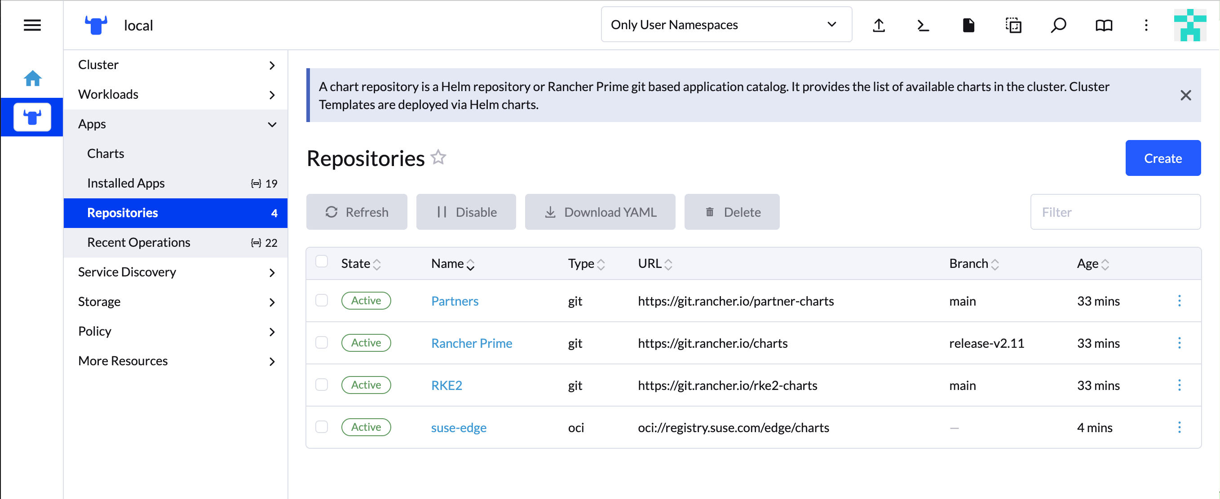Viewport: 1220px width, 499px height.
Task: Click the cluster icon in the left rail
Action: click(x=32, y=117)
